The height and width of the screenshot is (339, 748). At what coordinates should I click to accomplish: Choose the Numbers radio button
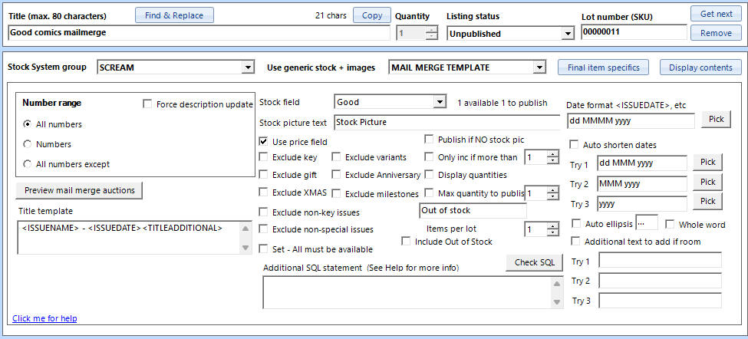click(28, 144)
